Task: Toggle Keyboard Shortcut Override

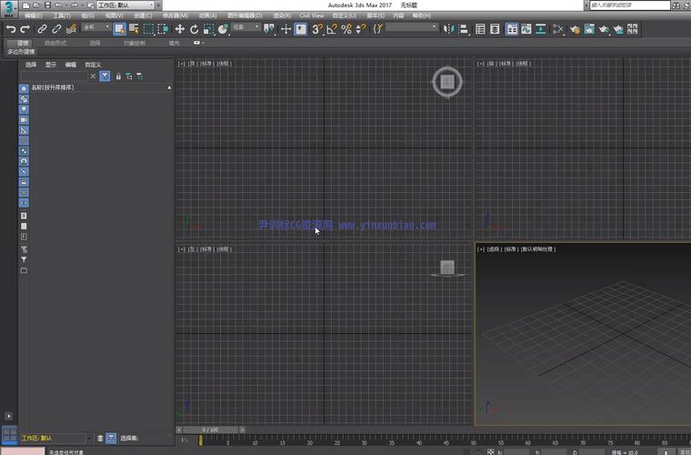Action: tap(301, 29)
